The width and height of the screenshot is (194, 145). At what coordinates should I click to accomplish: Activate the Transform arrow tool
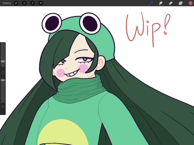pyautogui.click(x=41, y=3)
